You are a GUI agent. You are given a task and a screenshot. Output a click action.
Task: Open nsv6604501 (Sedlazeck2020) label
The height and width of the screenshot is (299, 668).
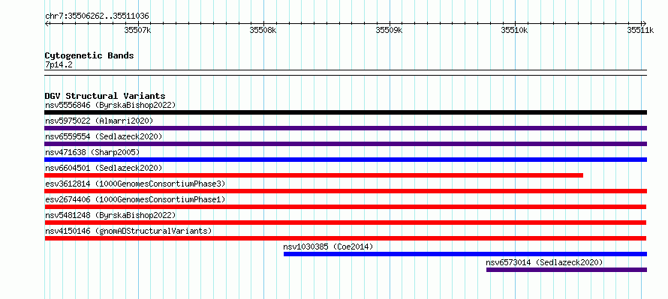tap(104, 168)
